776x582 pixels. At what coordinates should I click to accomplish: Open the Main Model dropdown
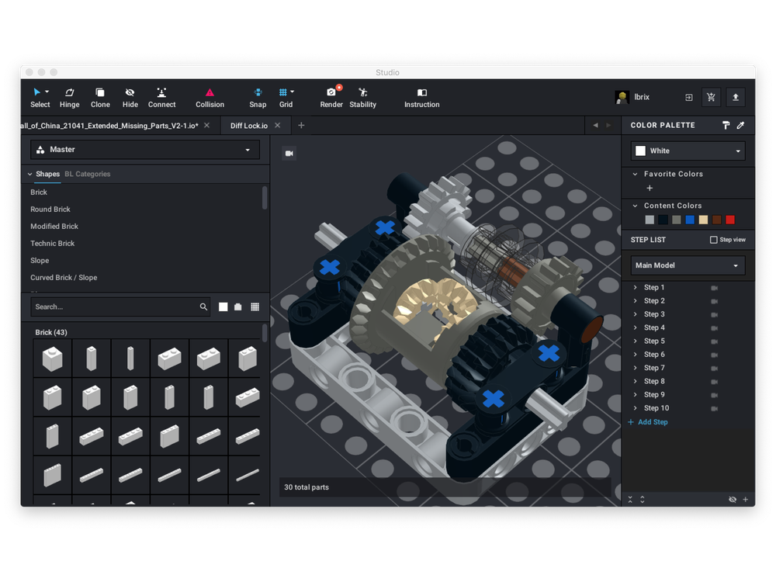pyautogui.click(x=687, y=265)
